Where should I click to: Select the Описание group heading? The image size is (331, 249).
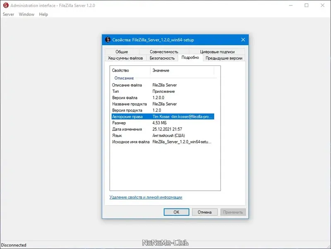tap(124, 78)
